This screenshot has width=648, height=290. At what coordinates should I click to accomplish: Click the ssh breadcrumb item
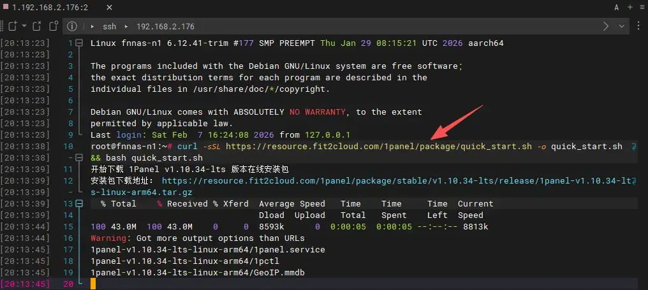pos(109,27)
